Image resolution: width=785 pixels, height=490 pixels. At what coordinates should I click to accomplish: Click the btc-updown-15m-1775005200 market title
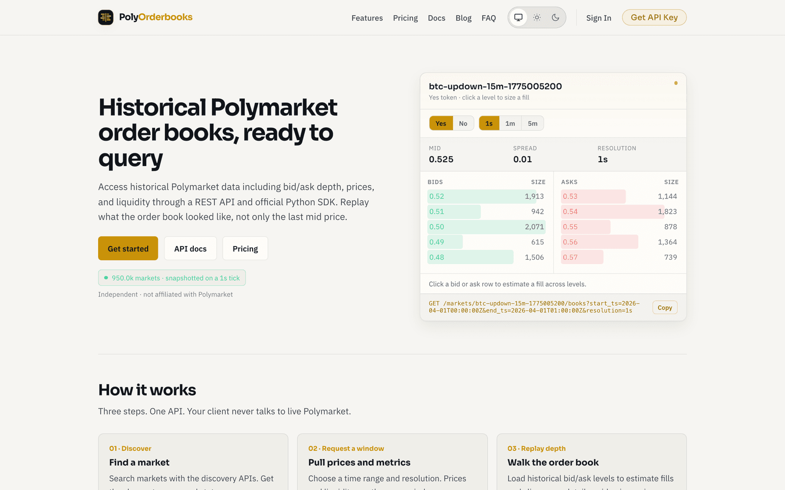pyautogui.click(x=496, y=86)
